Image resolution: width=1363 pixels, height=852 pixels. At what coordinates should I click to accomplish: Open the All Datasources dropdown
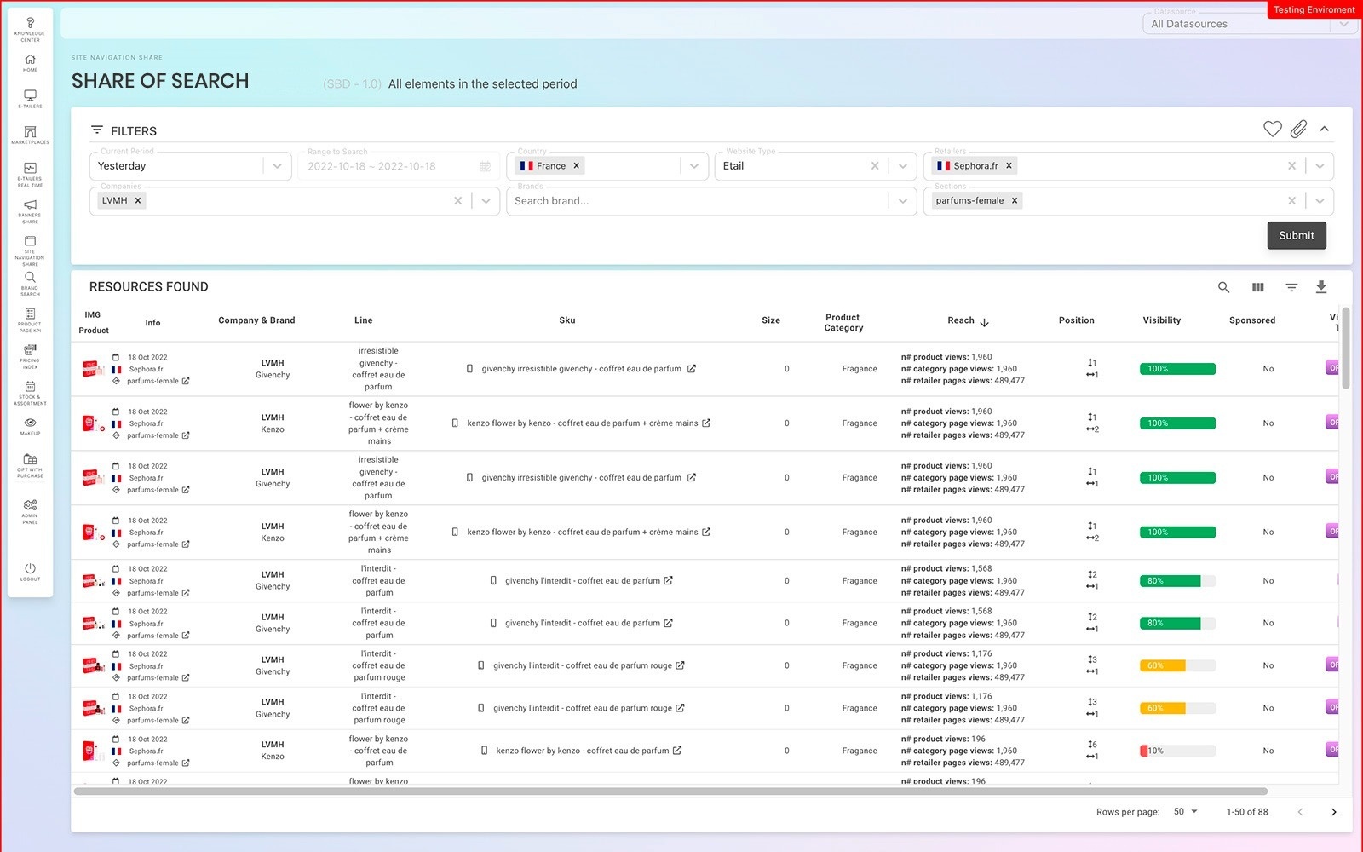coord(1250,24)
